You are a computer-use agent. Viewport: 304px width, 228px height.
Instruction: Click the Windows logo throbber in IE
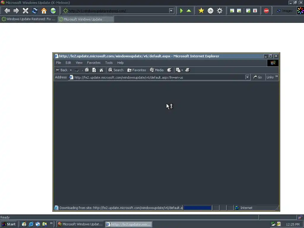click(x=273, y=63)
